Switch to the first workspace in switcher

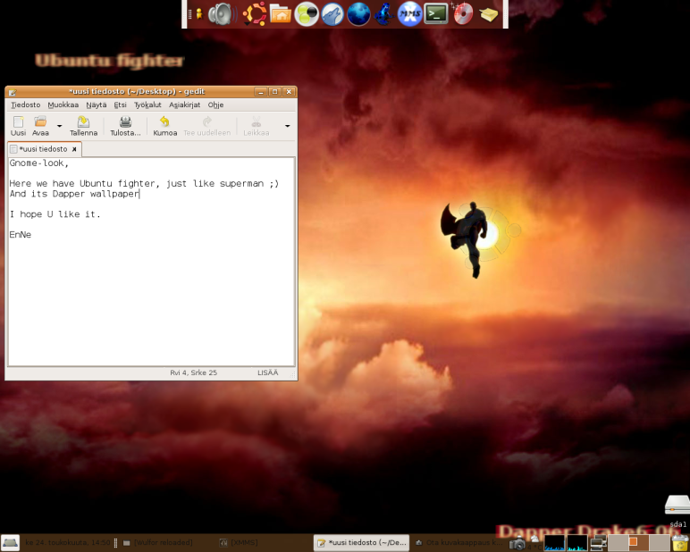coord(618,543)
